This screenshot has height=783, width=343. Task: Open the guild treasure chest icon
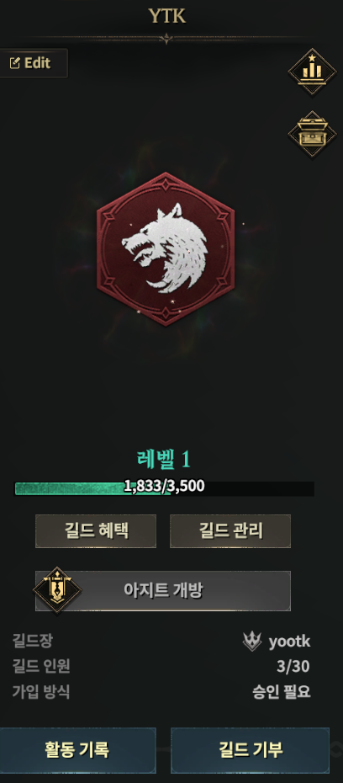click(312, 135)
